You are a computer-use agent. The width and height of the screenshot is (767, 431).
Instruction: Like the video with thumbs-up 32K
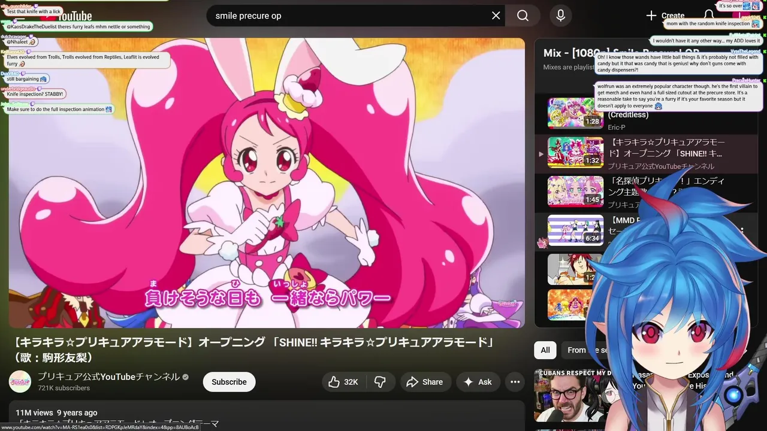pyautogui.click(x=343, y=382)
